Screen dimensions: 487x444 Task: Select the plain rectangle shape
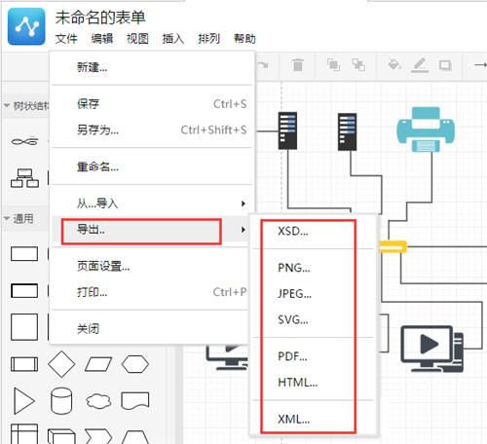pos(24,254)
